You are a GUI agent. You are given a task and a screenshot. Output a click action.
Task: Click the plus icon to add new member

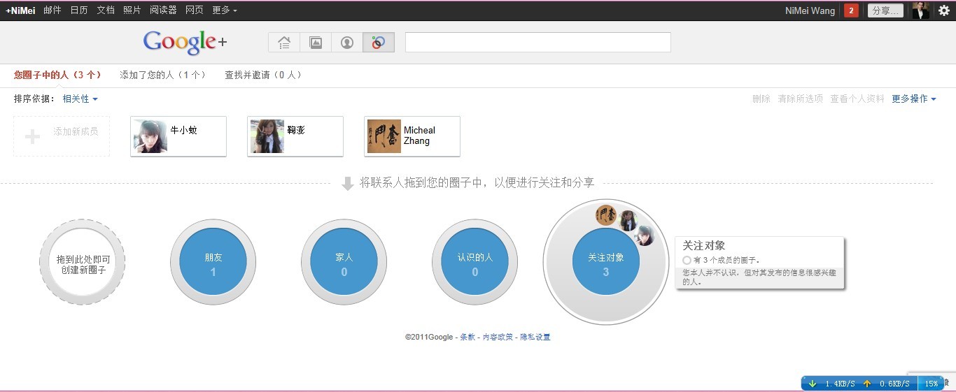32,136
